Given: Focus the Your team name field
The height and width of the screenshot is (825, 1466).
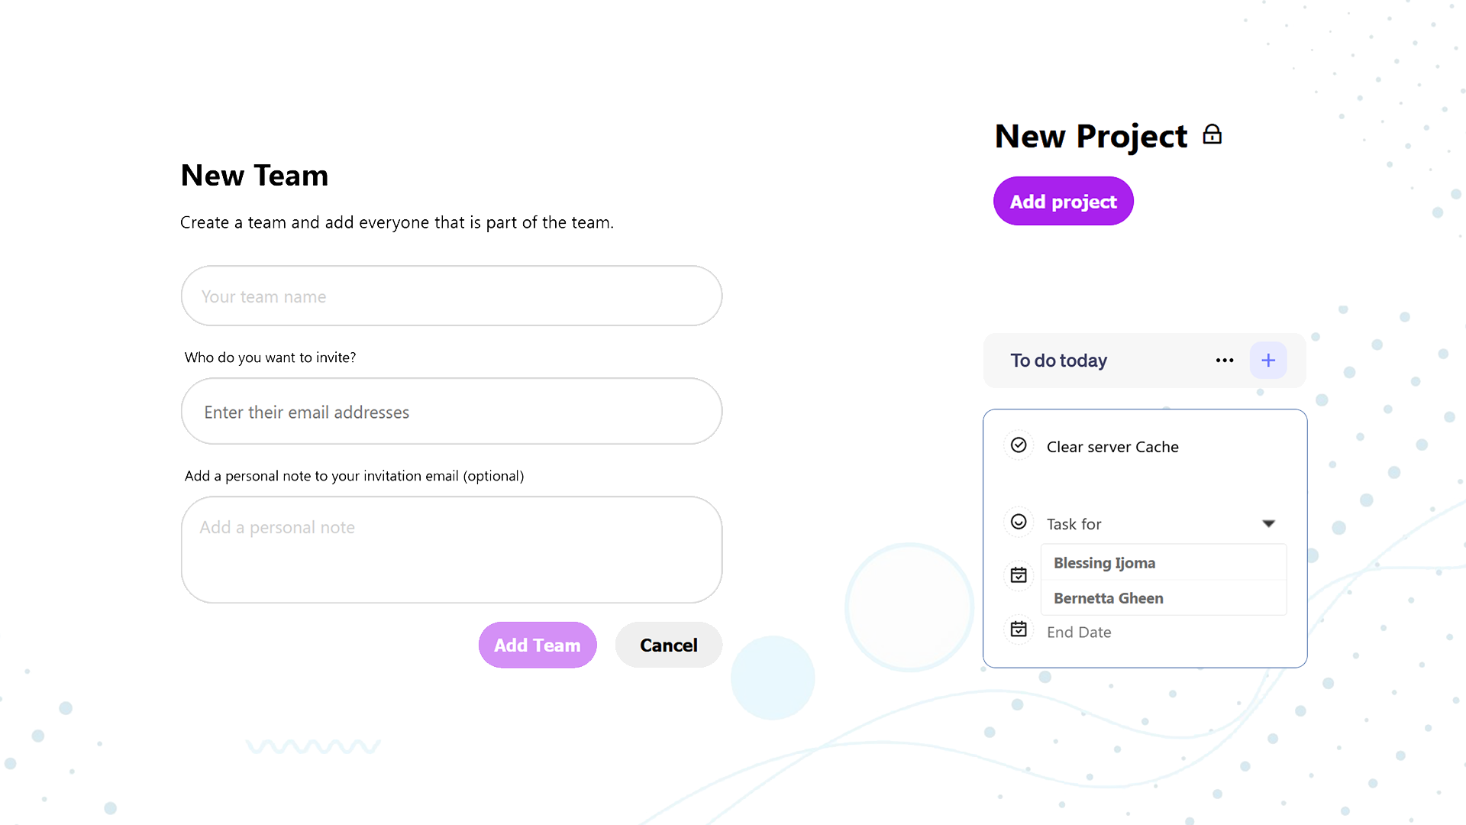Looking at the screenshot, I should [452, 296].
